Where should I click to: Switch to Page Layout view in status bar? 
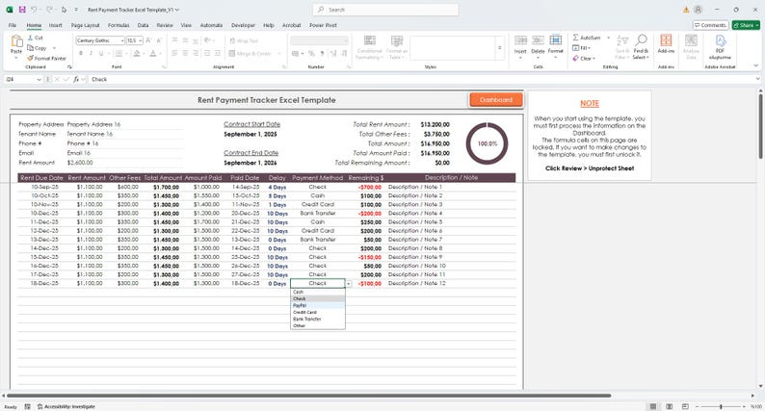pyautogui.click(x=670, y=406)
